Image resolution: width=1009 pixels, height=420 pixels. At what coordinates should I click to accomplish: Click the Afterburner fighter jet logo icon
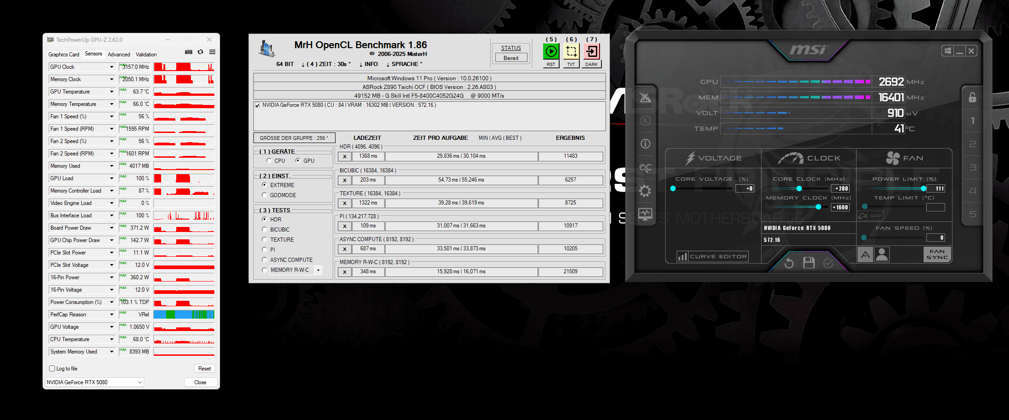point(645,97)
